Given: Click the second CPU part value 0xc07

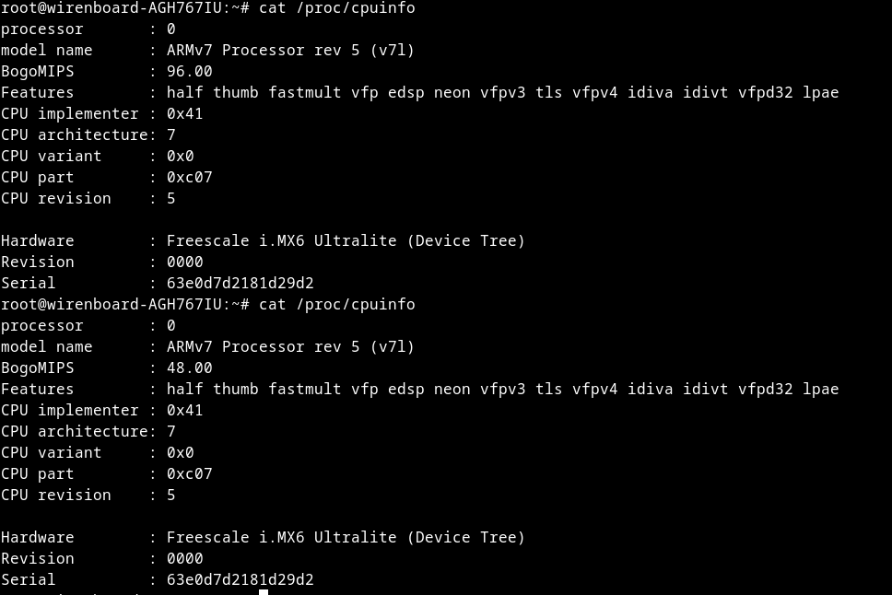Looking at the screenshot, I should 189,473.
